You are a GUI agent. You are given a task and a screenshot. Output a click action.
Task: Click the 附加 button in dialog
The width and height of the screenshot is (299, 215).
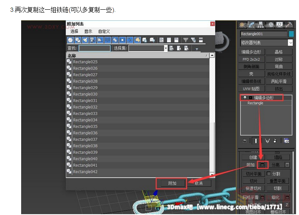click(x=172, y=183)
